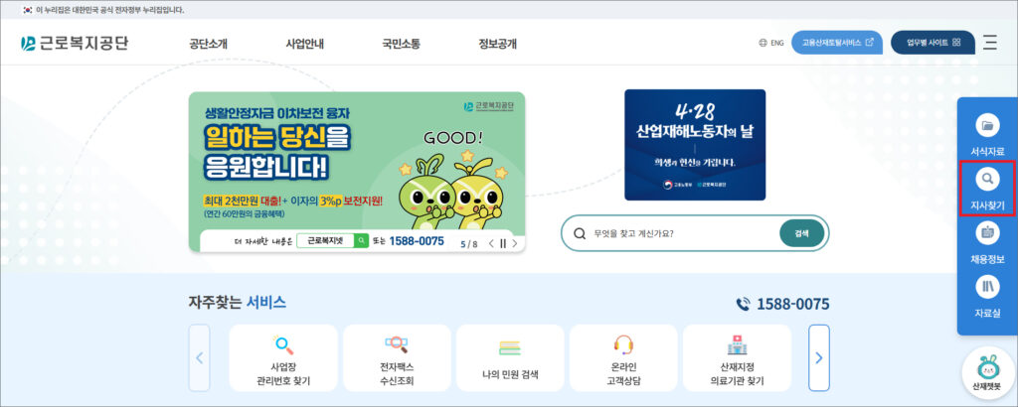Viewport: 1018px width, 407px height.
Task: Open the hamburger full menu
Action: [x=989, y=43]
